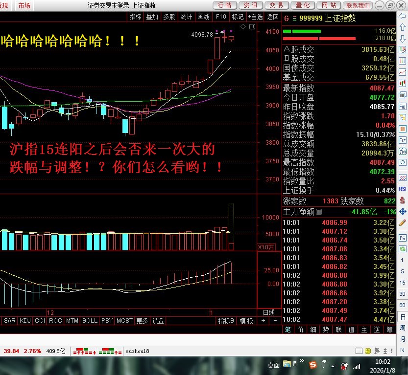Expand the taskbar toolbar chevron
Viewport: 408px width, 375px height.
(x=302, y=361)
